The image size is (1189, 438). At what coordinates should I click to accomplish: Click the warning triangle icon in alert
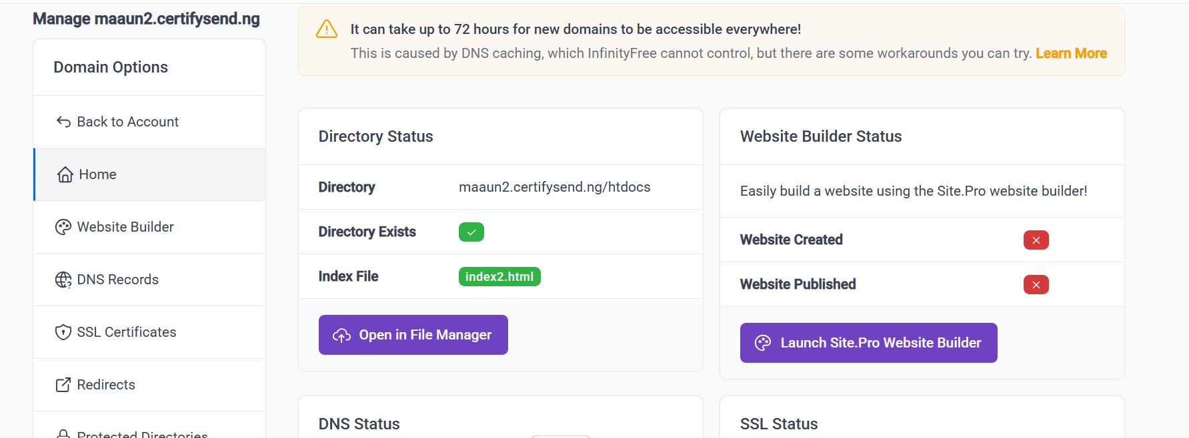[x=327, y=29]
